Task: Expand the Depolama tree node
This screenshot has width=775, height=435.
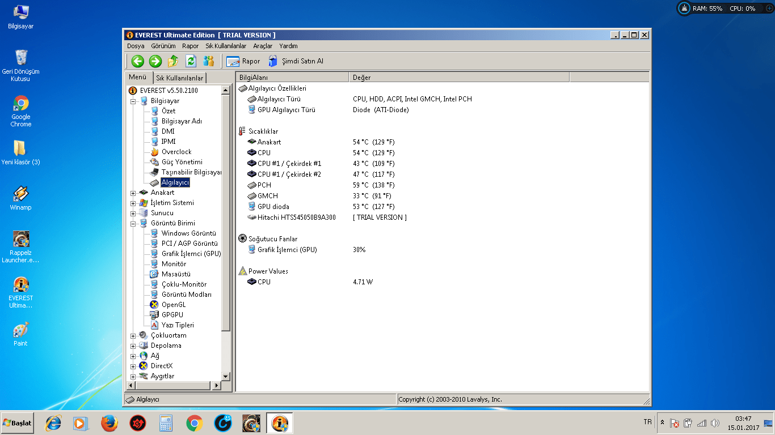Action: tap(133, 346)
